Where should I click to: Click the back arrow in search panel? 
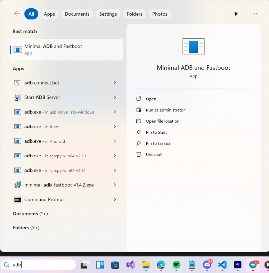(x=17, y=14)
